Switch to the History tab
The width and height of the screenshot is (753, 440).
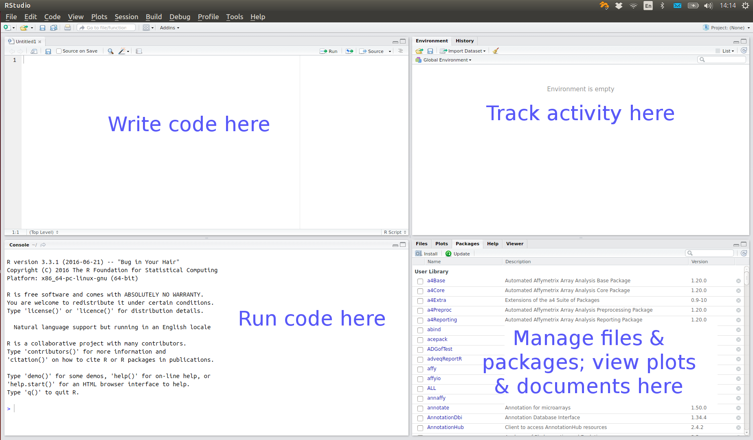click(464, 41)
